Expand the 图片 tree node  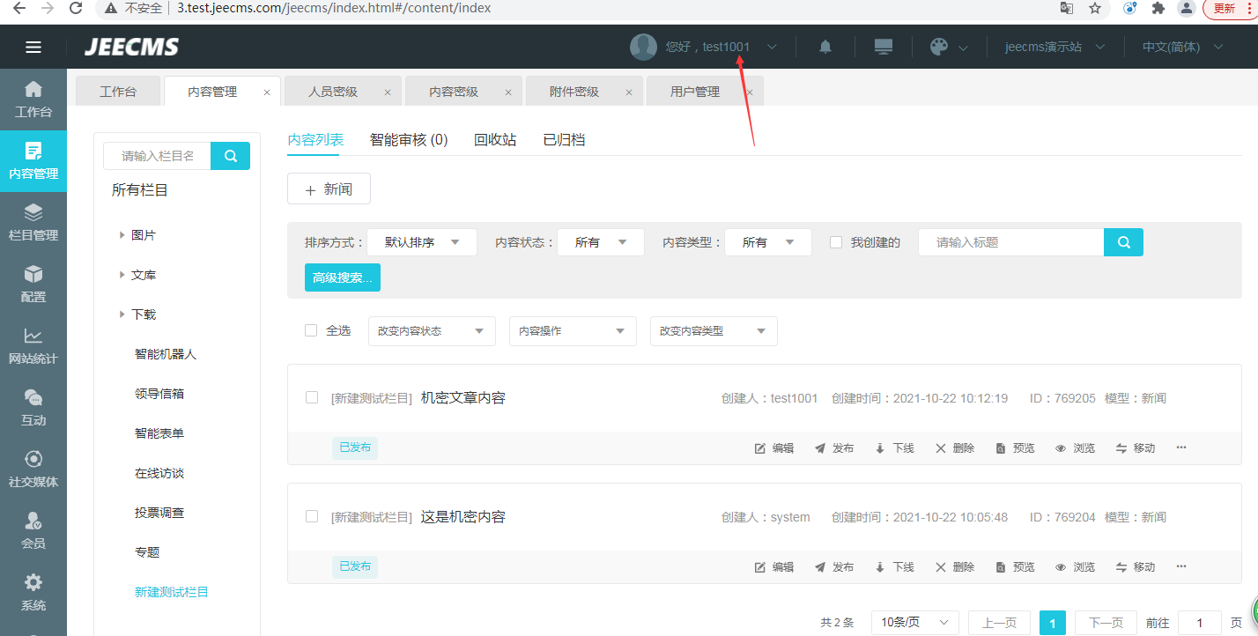click(122, 235)
